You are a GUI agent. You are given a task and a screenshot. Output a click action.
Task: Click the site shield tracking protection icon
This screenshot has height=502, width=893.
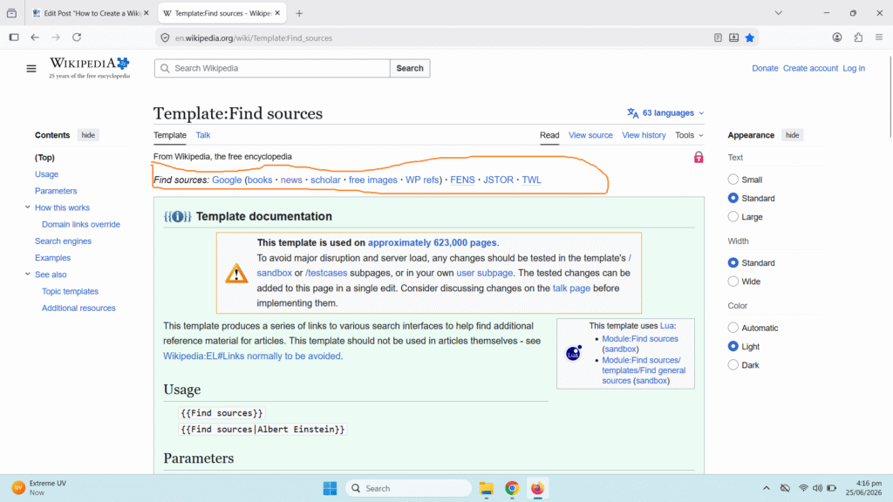pyautogui.click(x=165, y=38)
